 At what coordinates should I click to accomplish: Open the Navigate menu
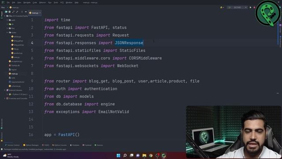[27, 3]
